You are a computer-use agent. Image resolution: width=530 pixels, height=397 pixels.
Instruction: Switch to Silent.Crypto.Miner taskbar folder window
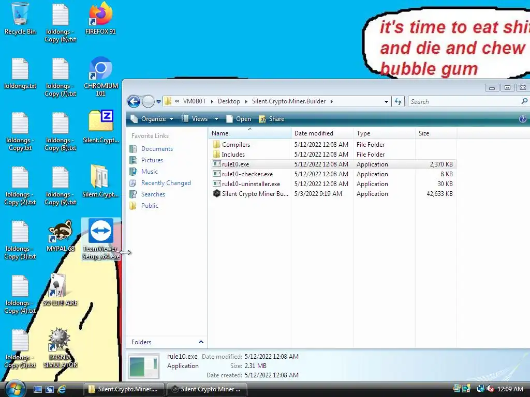(x=124, y=389)
